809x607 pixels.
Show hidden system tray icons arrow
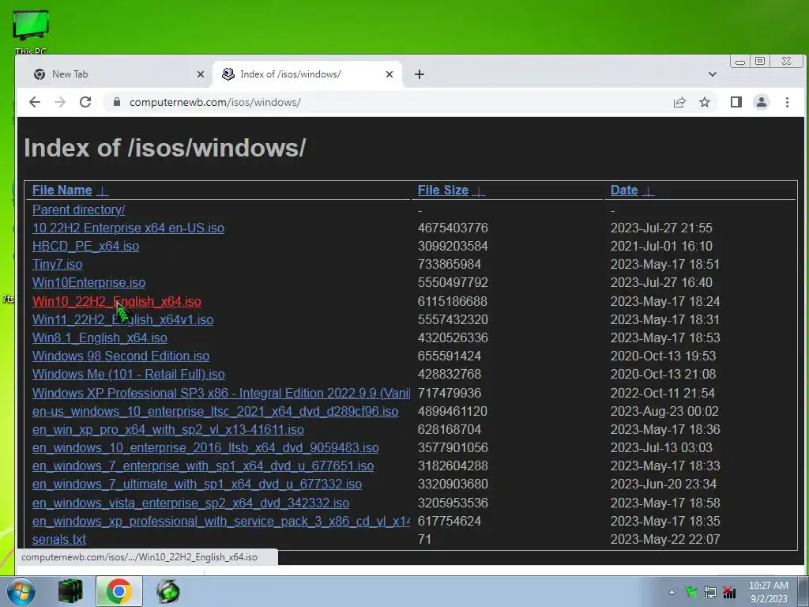(672, 592)
